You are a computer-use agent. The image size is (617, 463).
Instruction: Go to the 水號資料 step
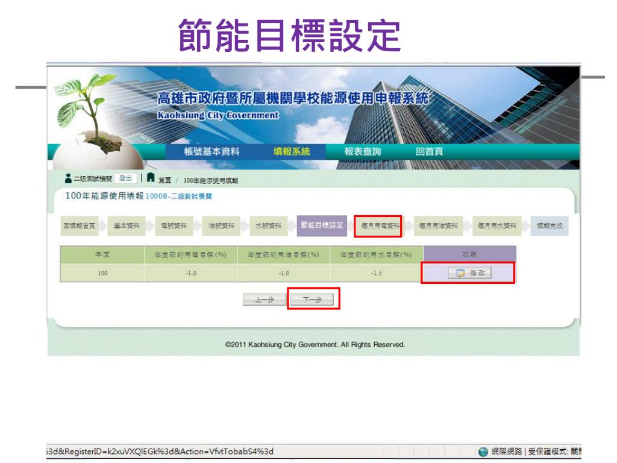[x=268, y=226]
